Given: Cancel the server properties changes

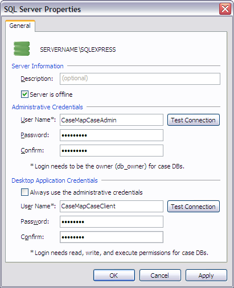Looking at the screenshot, I should [160, 275].
